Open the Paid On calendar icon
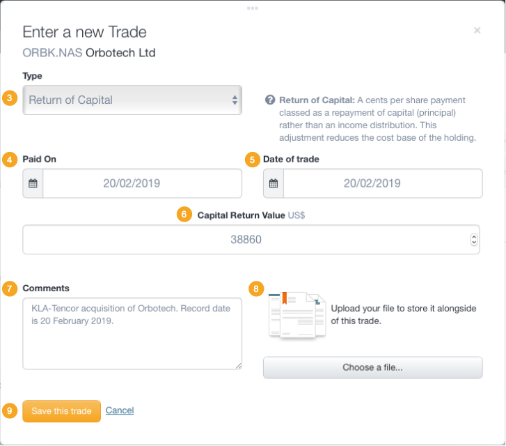This screenshot has width=506, height=446. [33, 183]
